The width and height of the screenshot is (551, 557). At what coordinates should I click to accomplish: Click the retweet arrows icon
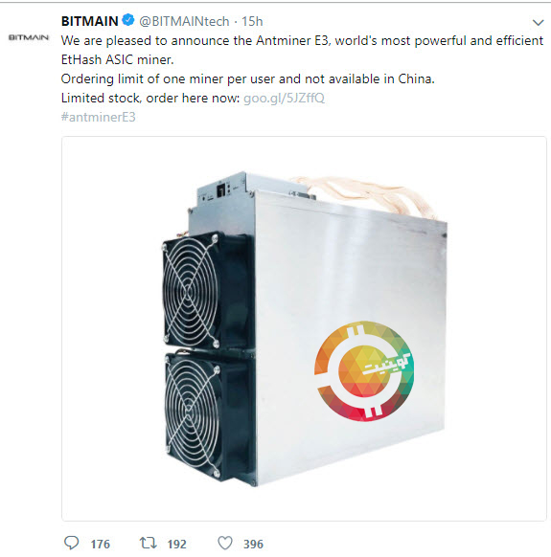coord(148,543)
